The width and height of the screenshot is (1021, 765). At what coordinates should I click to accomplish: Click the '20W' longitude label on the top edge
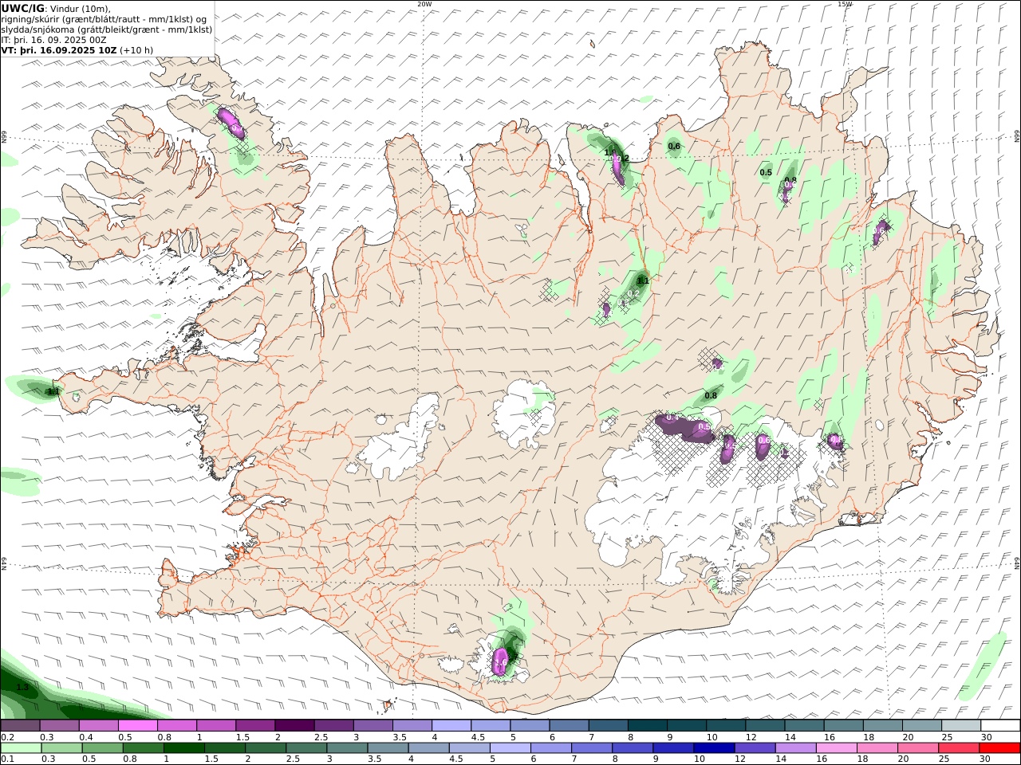[x=424, y=4]
